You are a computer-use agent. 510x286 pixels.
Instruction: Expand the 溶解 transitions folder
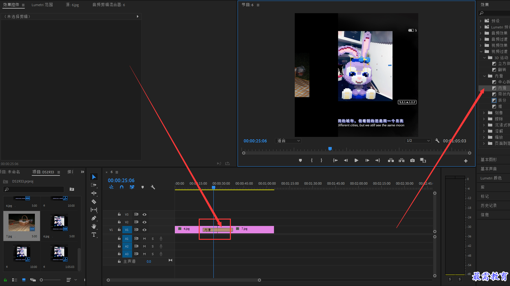[484, 131]
